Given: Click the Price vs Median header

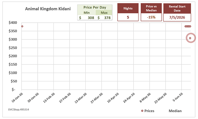Looking at the screenshot, I should pos(151,8).
